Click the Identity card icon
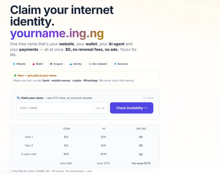This screenshot has width=220, height=175. (71, 64)
